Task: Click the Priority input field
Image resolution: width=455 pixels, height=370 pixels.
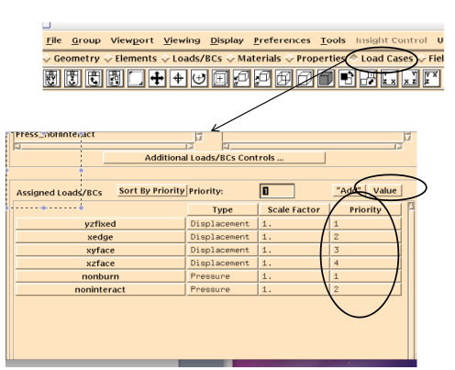Action: pos(277,191)
